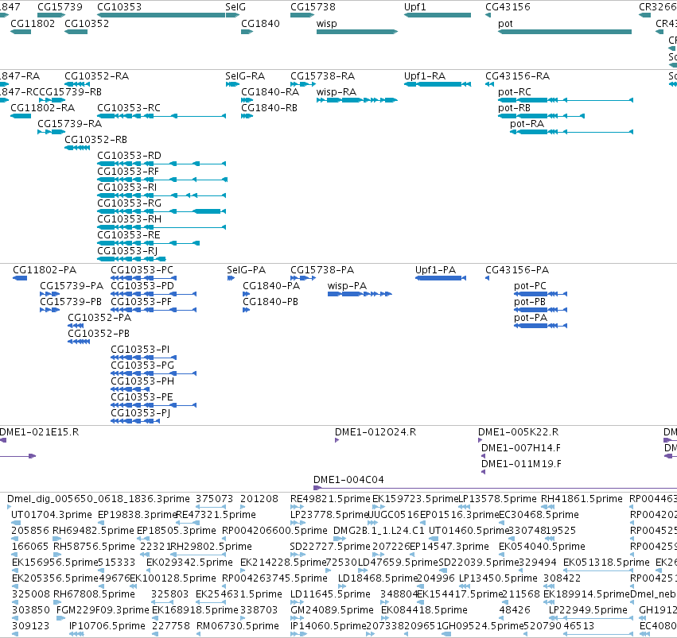The height and width of the screenshot is (638, 677).
Task: Open BAC end label DME1-011M19.F
Action: pyautogui.click(x=521, y=464)
